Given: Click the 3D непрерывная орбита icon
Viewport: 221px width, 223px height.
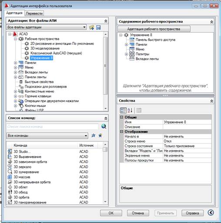Looking at the screenshot, I should pyautogui.click(x=10, y=182).
